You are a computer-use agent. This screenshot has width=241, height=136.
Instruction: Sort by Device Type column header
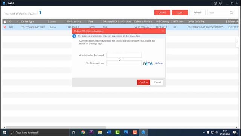pos(27,22)
